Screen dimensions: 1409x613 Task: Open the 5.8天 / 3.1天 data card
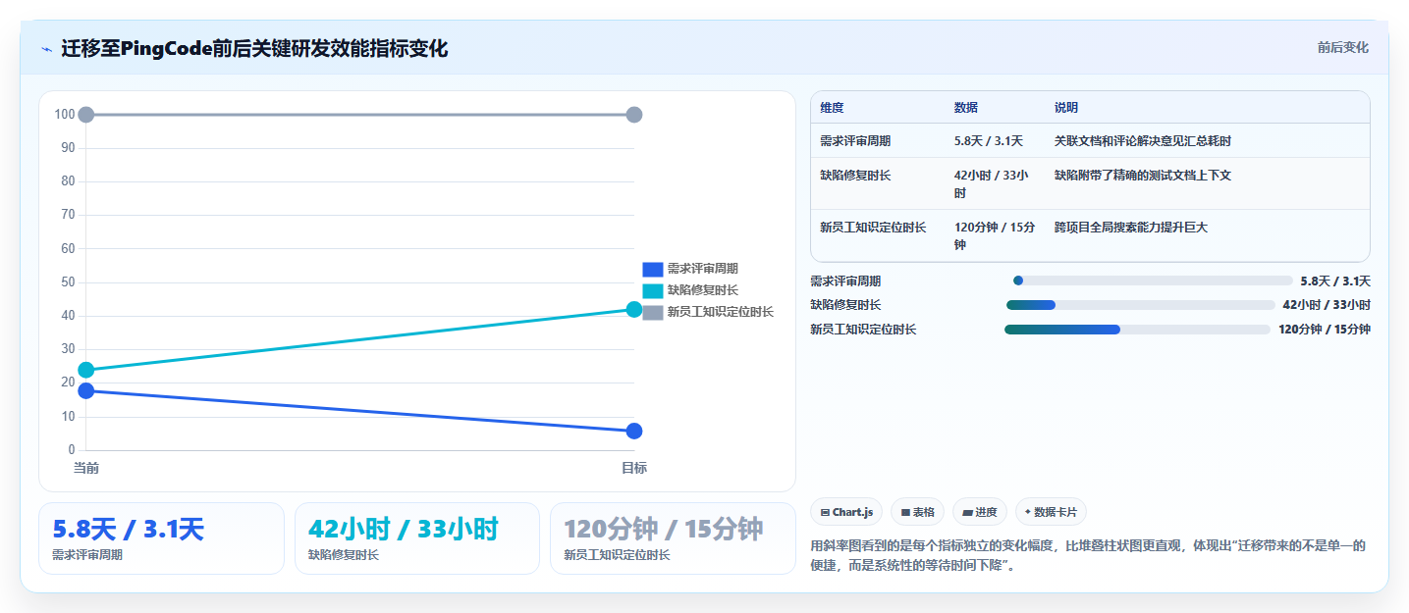tap(161, 538)
